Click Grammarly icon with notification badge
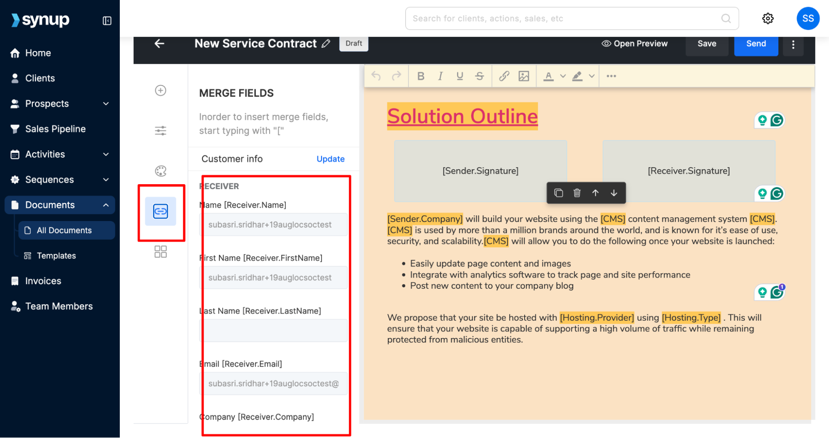829x438 pixels. point(777,292)
